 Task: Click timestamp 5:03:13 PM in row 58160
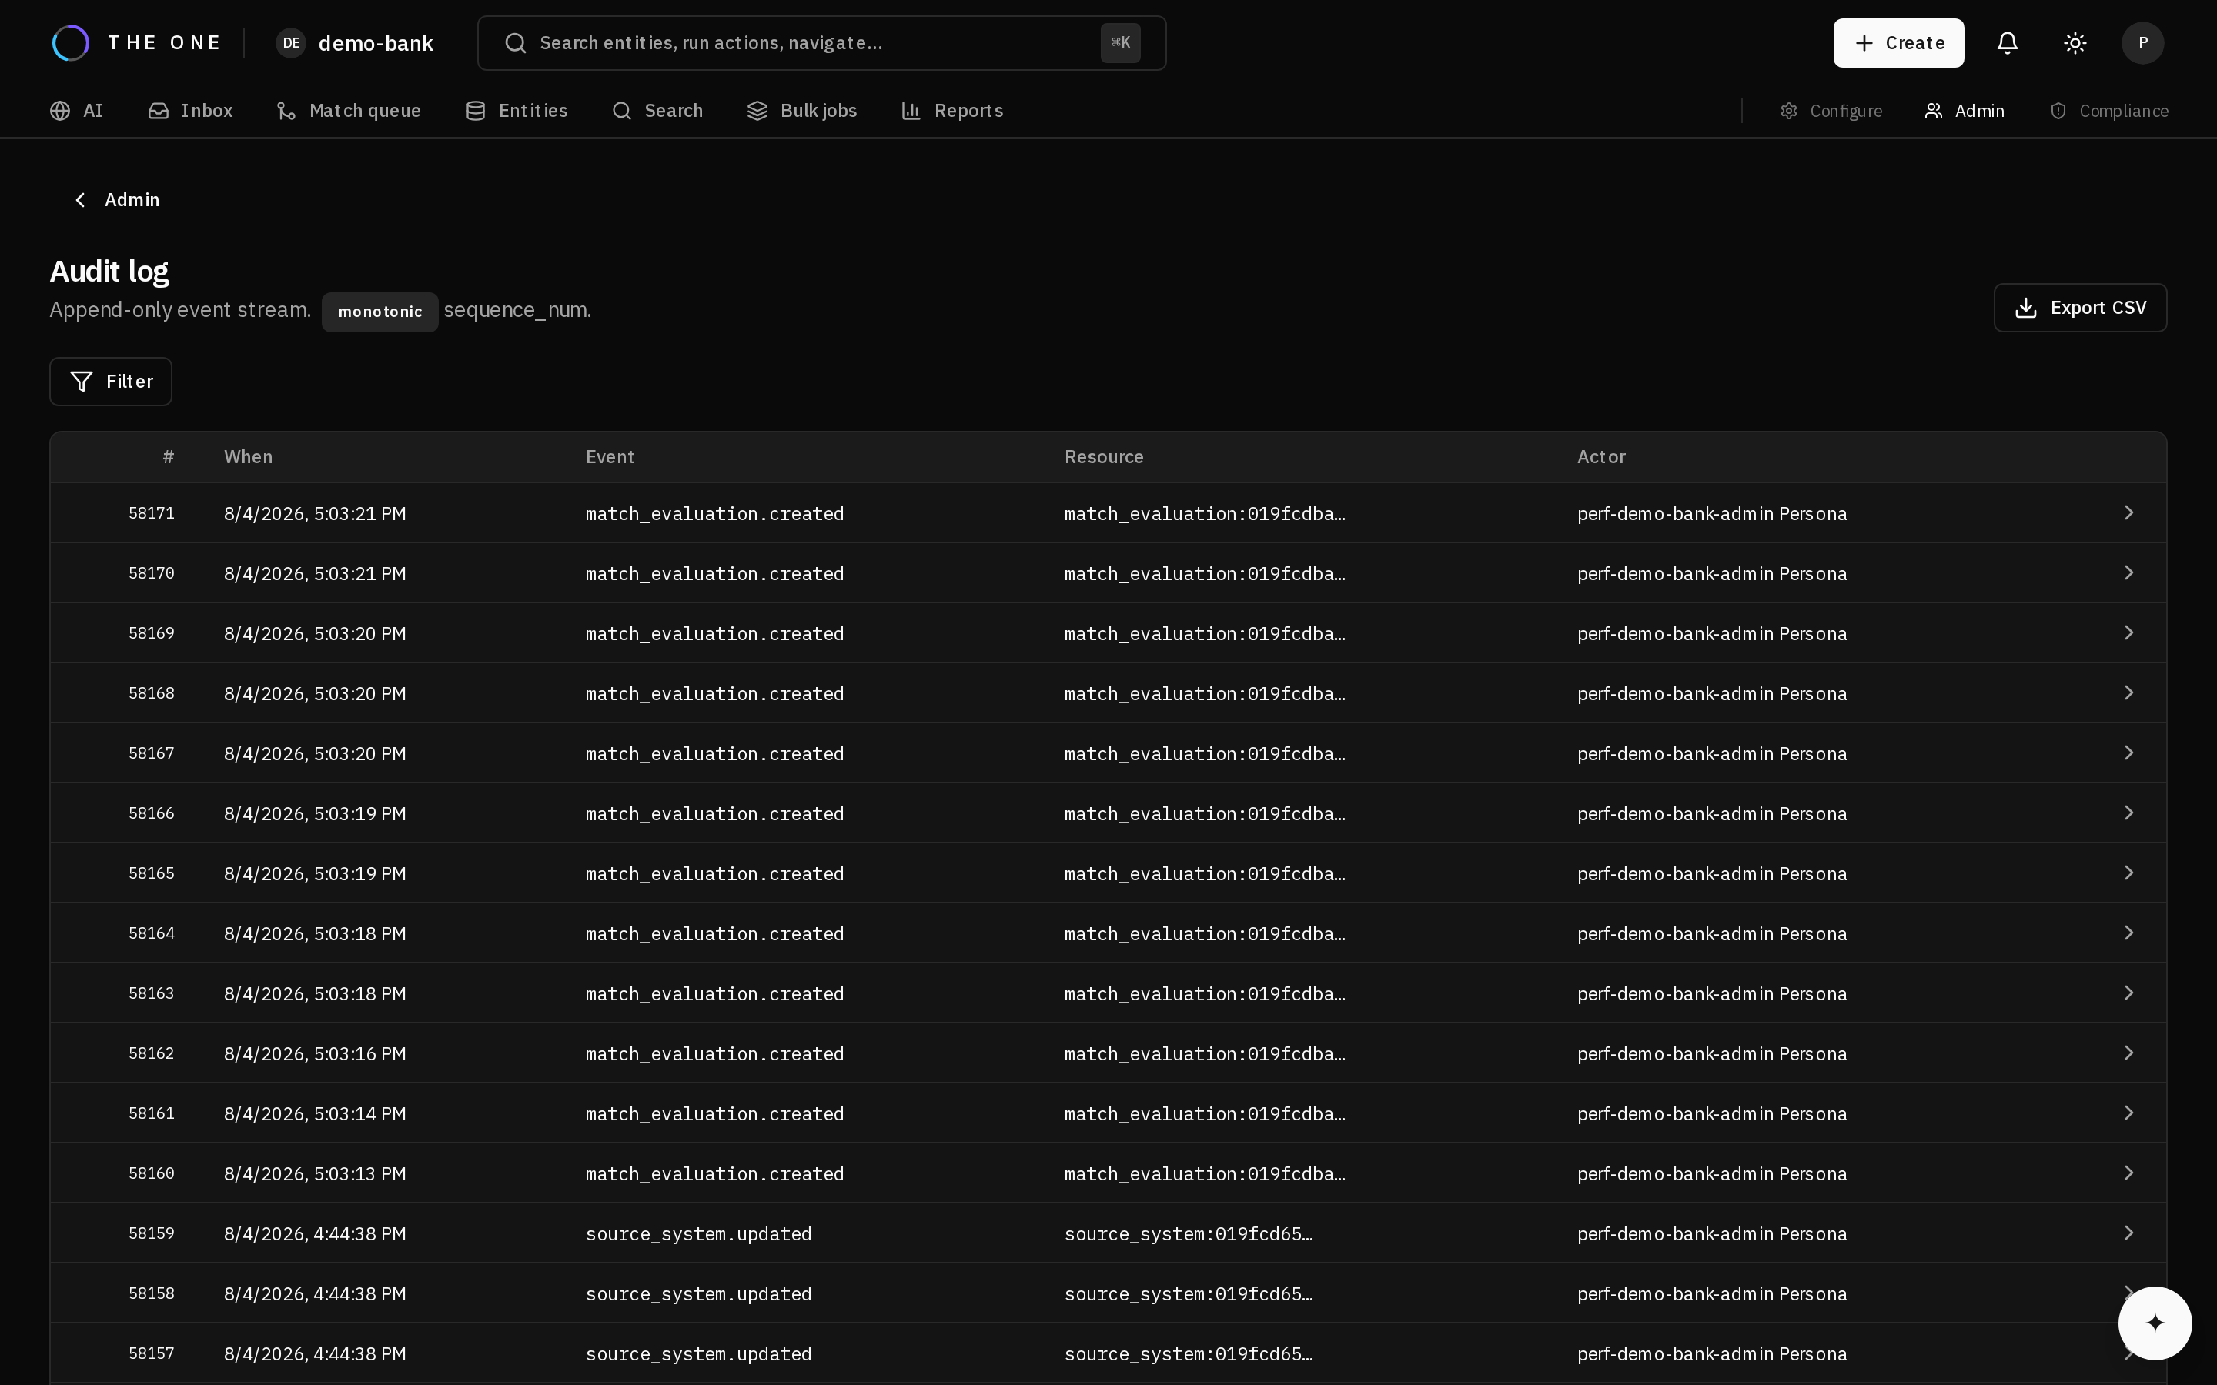(x=315, y=1174)
